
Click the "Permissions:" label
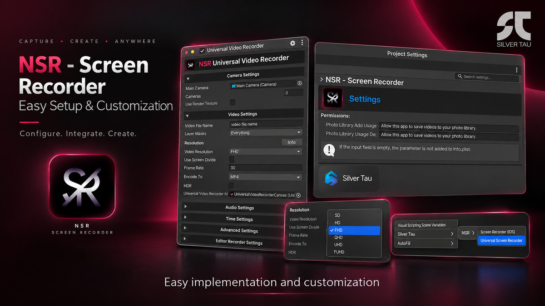(335, 116)
